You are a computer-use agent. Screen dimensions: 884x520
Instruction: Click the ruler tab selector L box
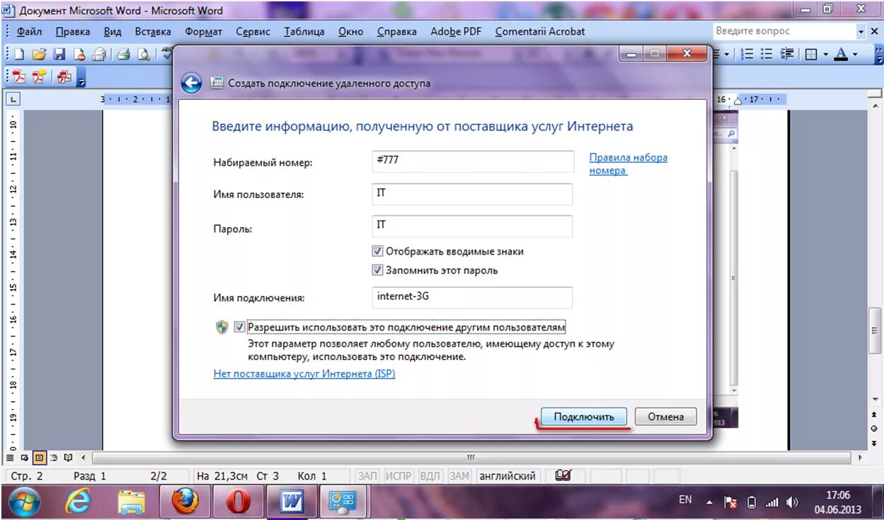(14, 100)
